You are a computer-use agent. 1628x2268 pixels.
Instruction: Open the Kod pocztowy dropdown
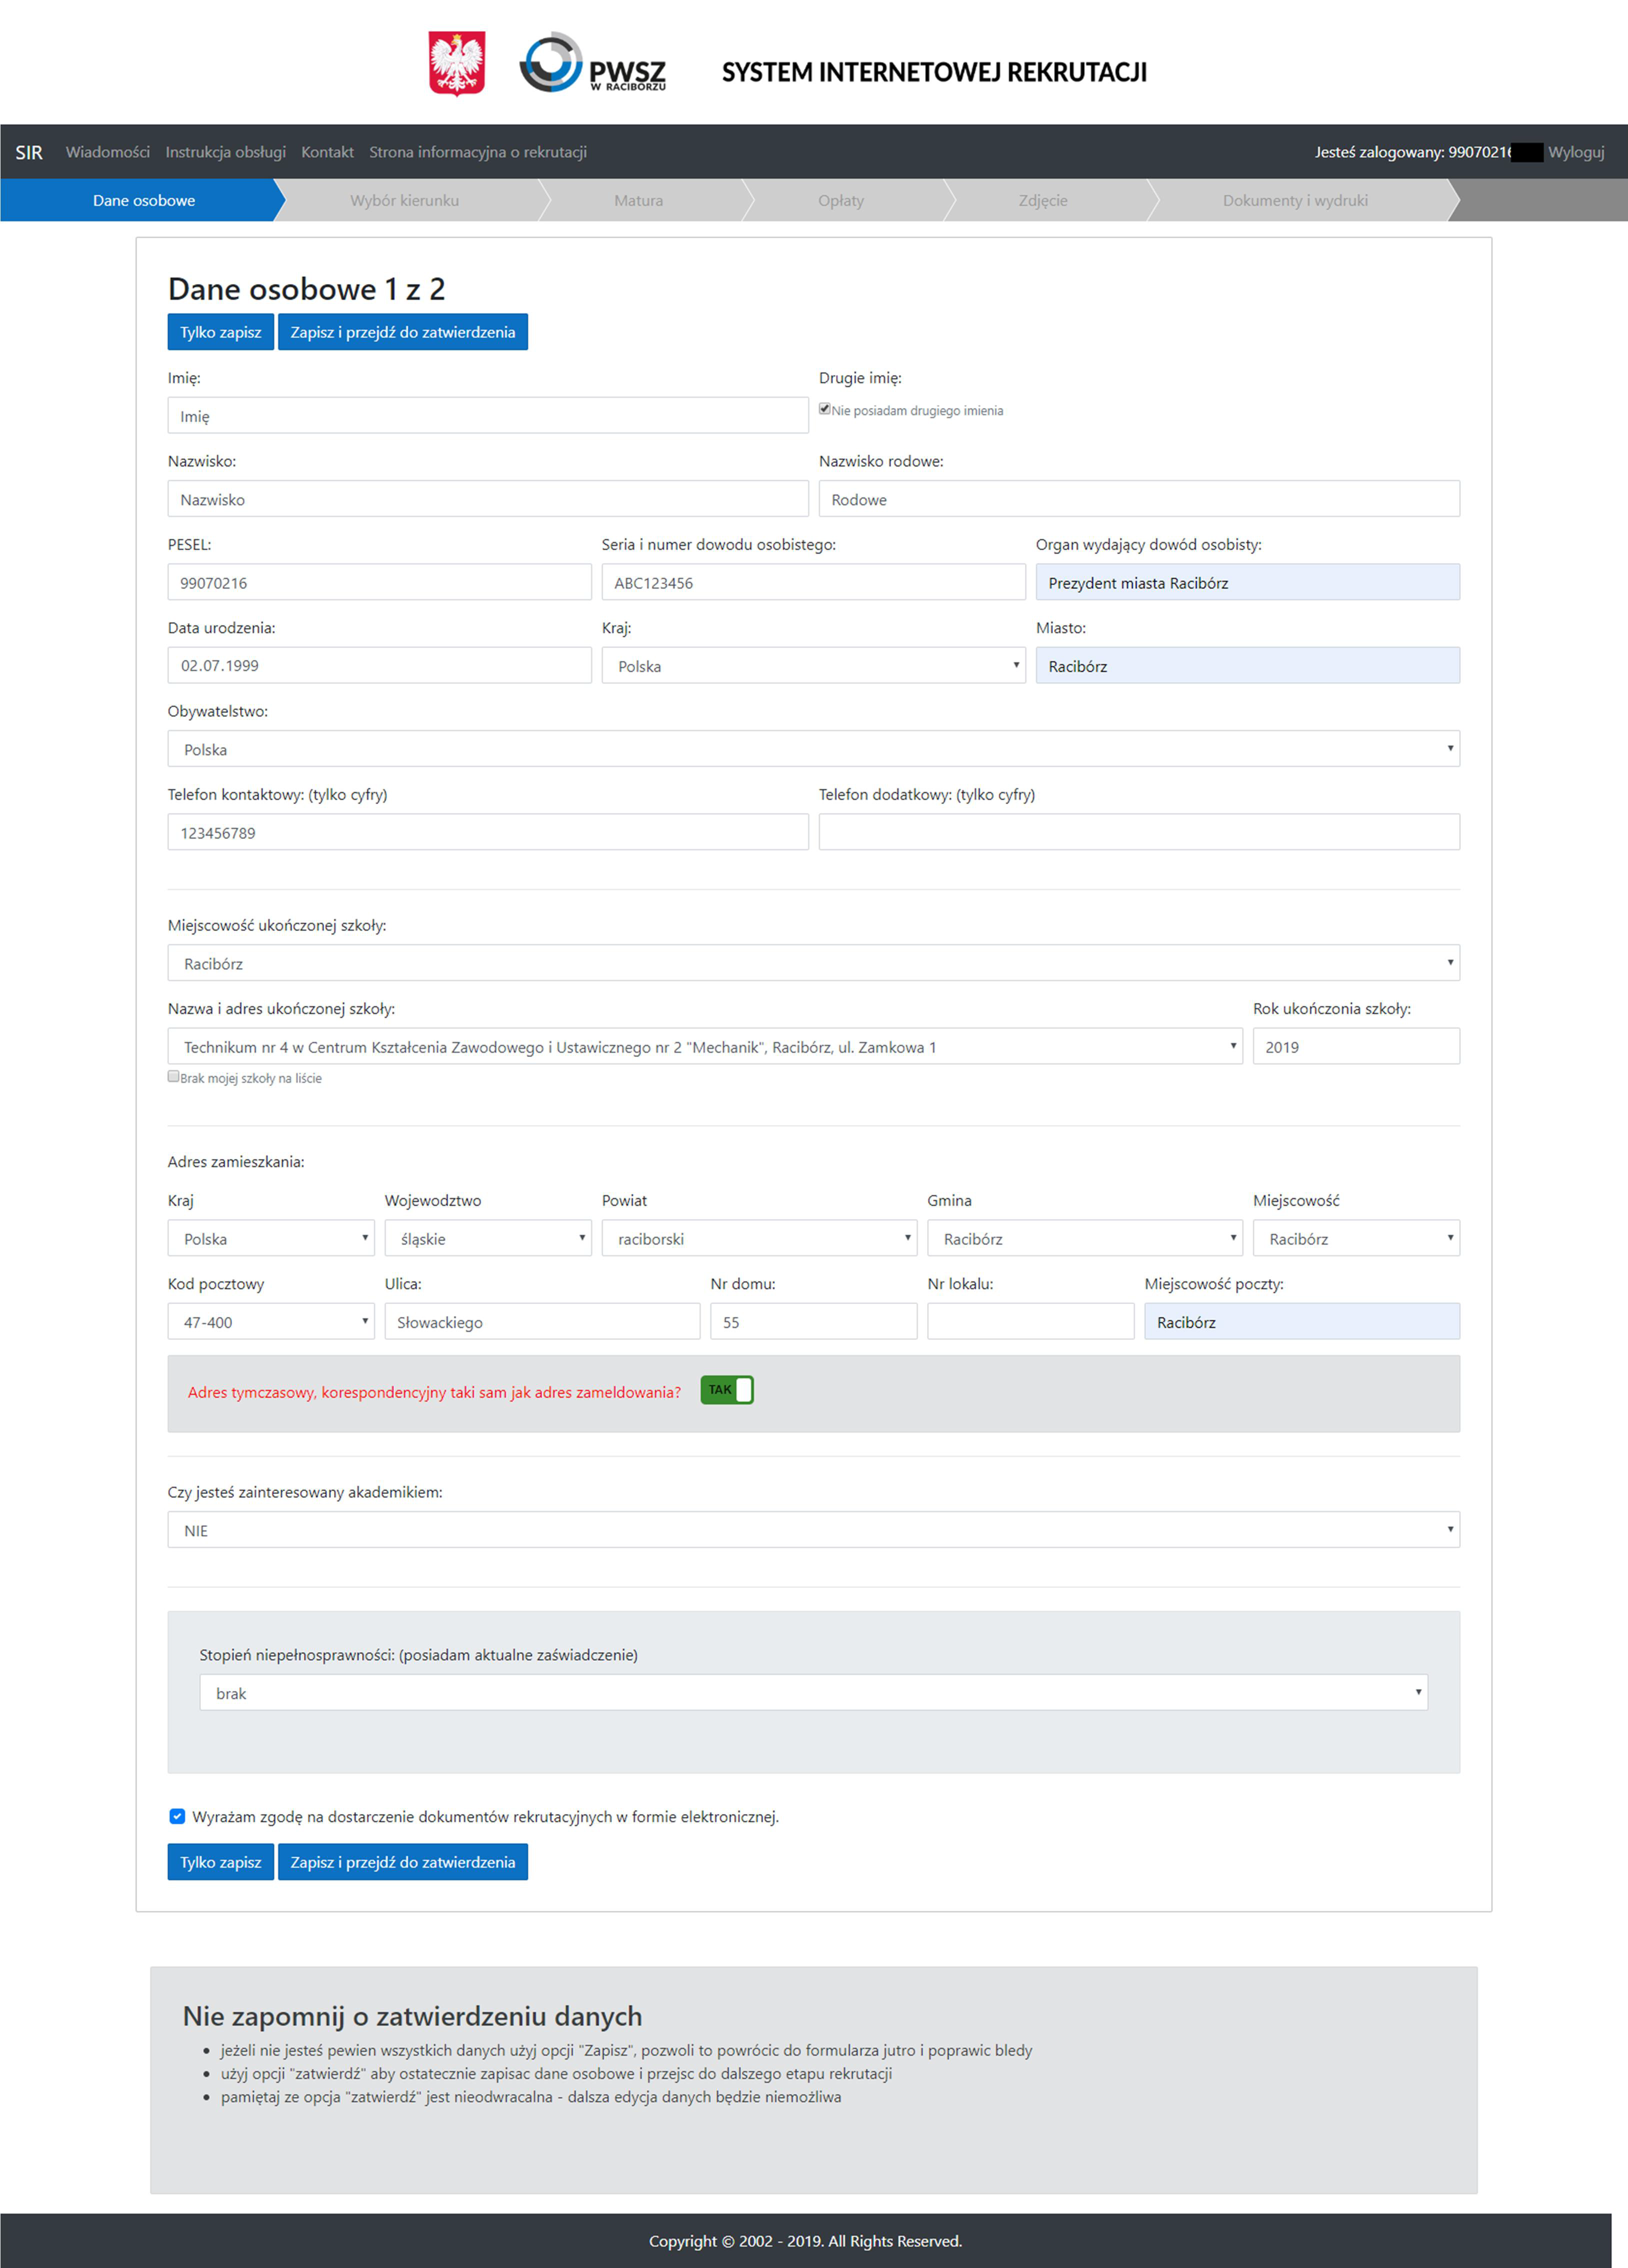click(x=271, y=1321)
